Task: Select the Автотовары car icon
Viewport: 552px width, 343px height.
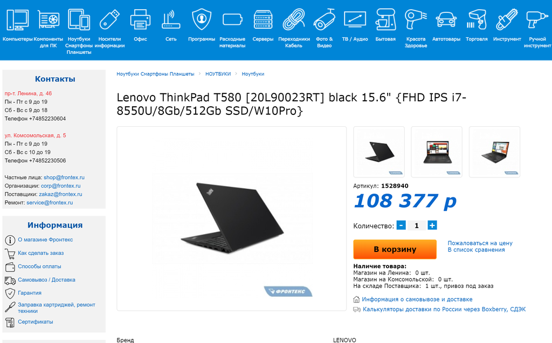Action: tap(446, 20)
